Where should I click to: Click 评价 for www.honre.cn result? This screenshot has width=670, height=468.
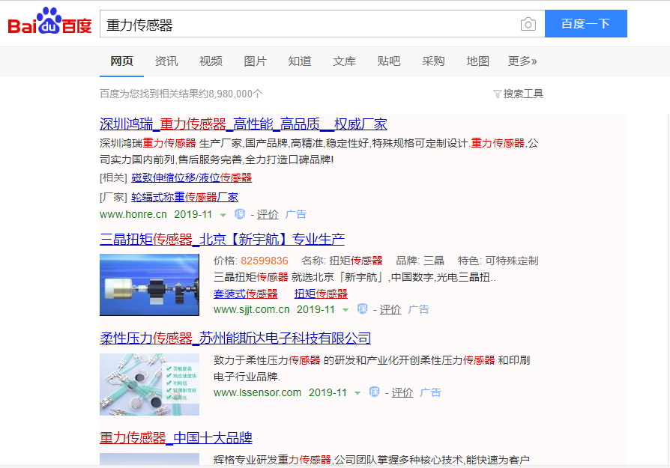pyautogui.click(x=268, y=214)
